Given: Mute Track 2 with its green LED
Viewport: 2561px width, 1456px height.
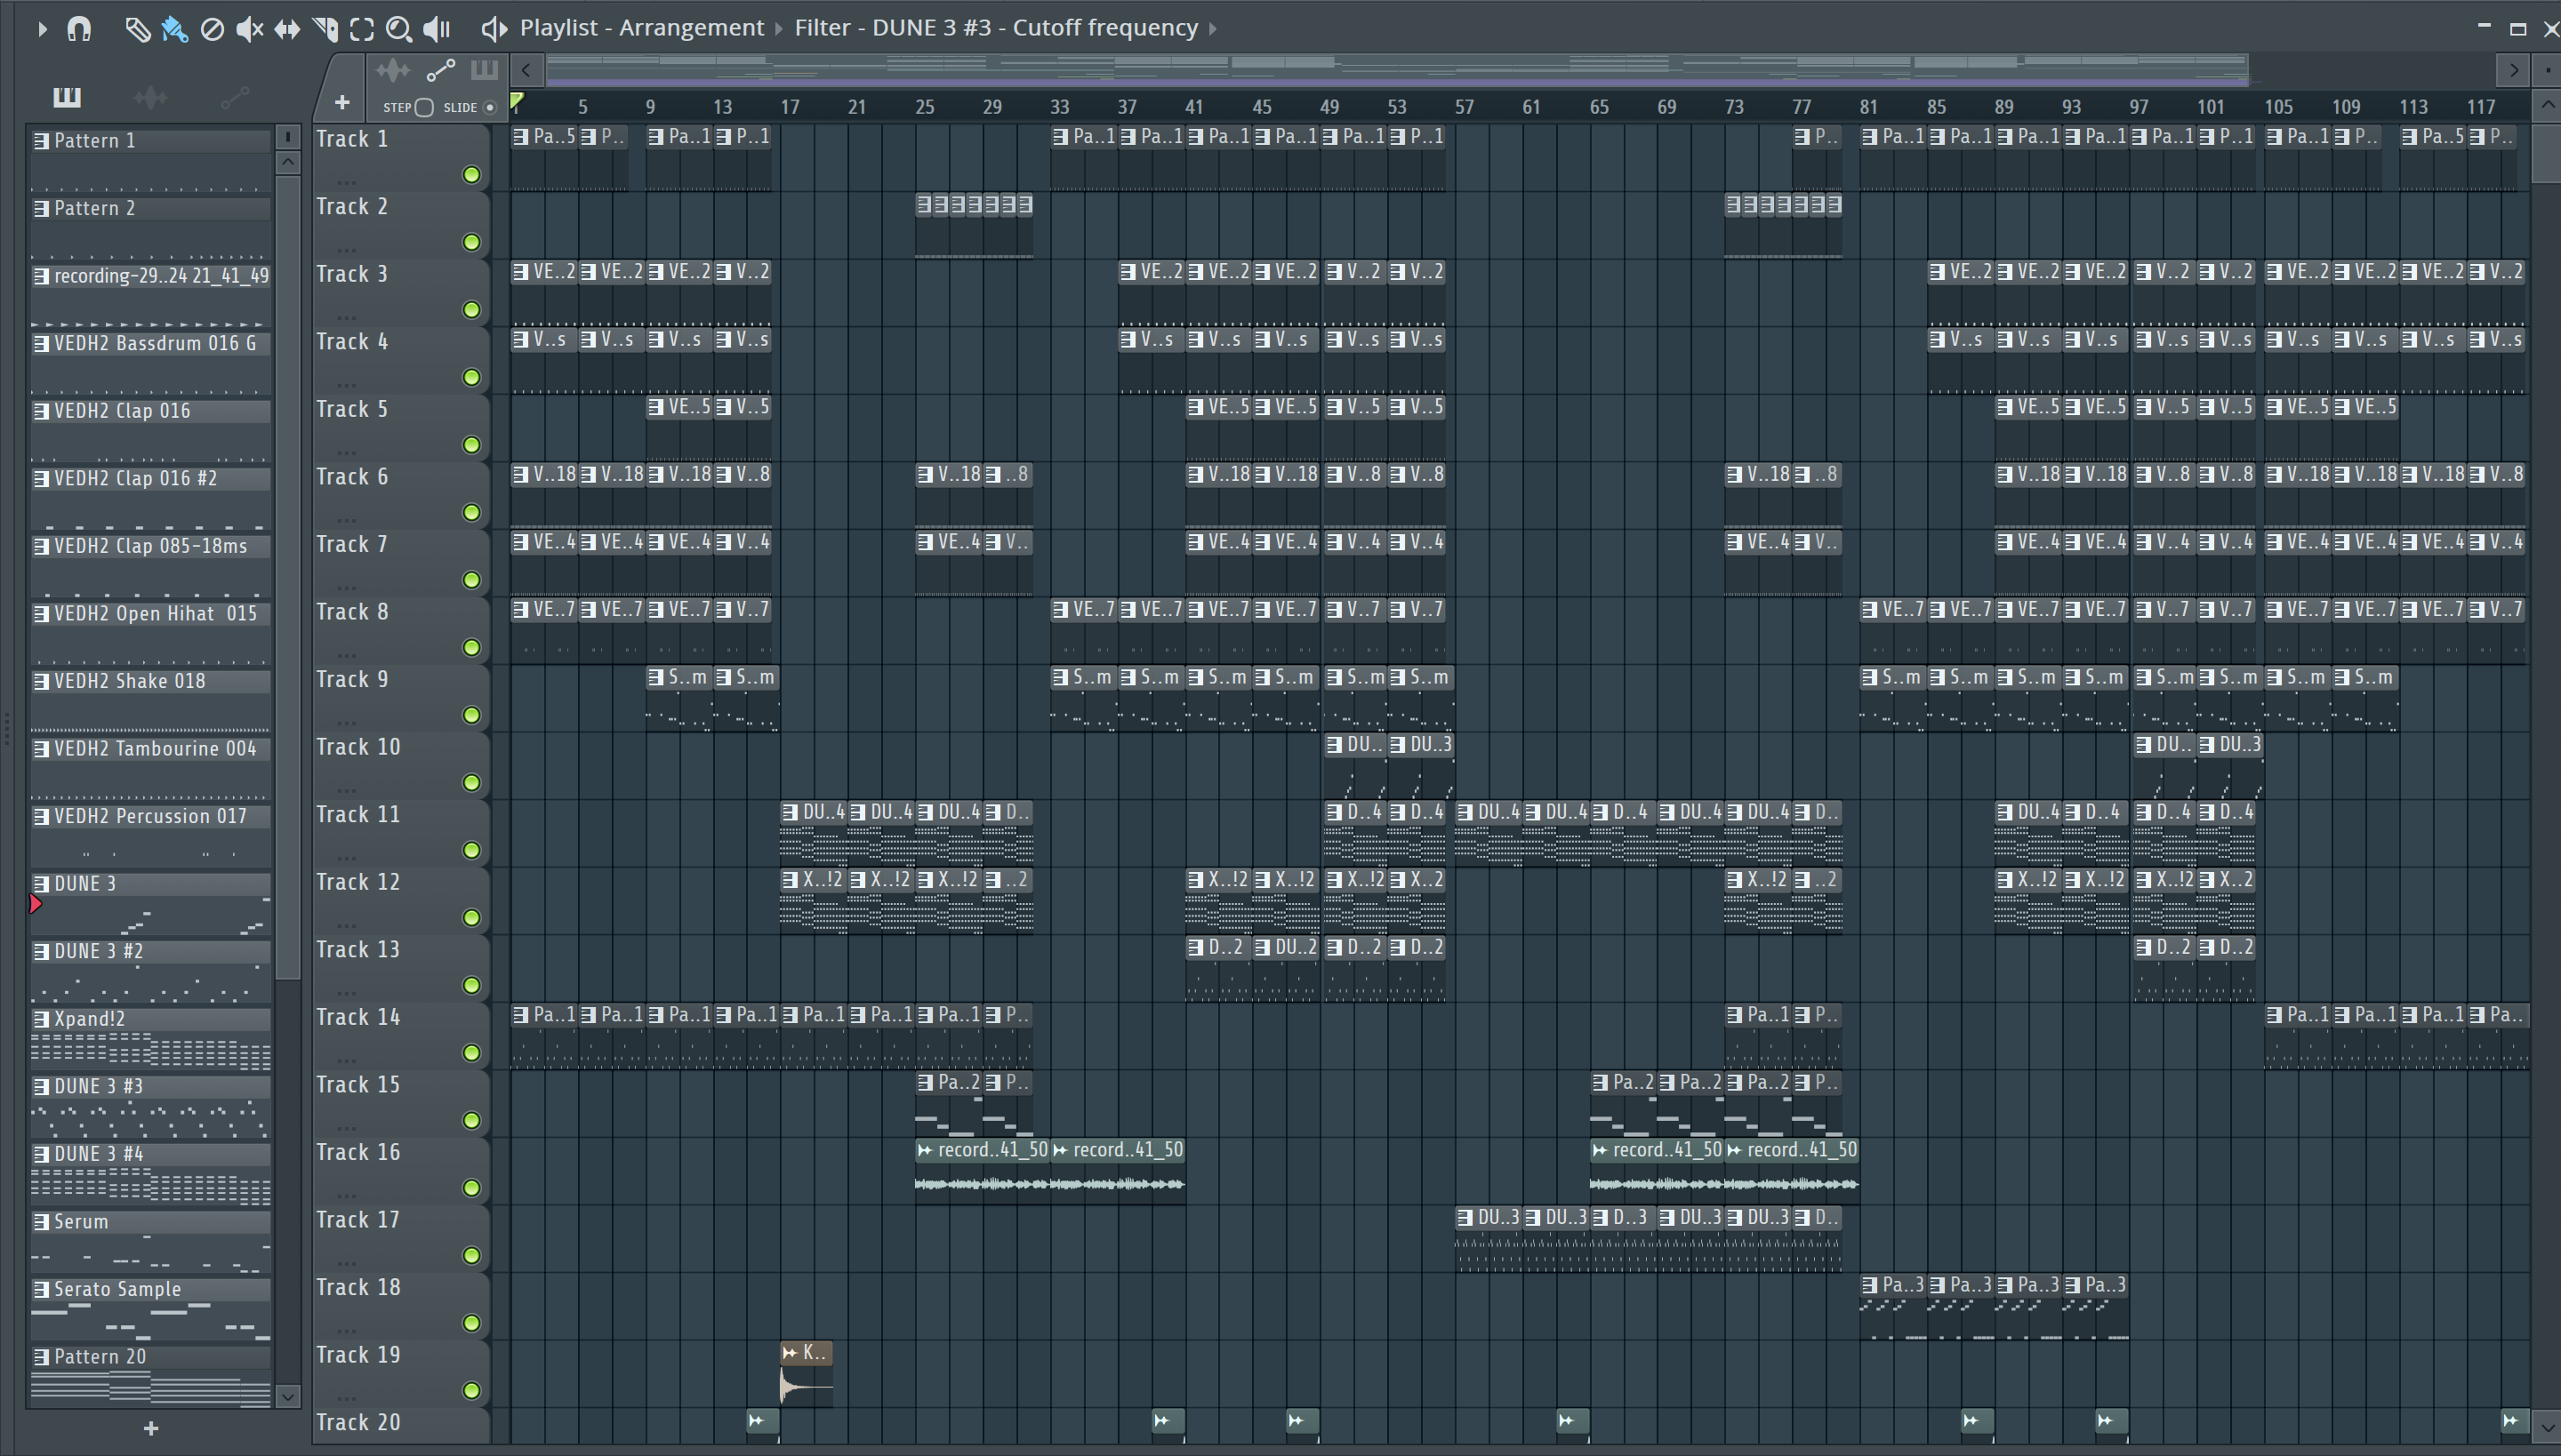Looking at the screenshot, I should pyautogui.click(x=471, y=242).
